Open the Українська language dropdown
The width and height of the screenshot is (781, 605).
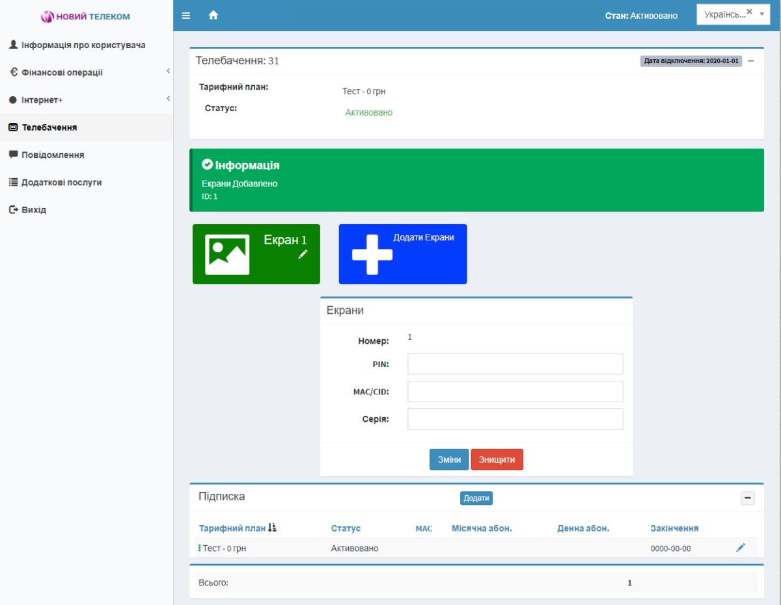click(x=733, y=14)
